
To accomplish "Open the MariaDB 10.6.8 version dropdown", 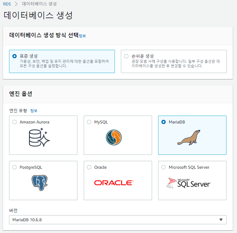I will [118, 220].
